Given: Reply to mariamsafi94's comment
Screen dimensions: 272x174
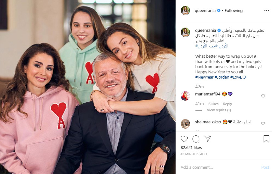Looking at the screenshot, I should coord(227,104).
